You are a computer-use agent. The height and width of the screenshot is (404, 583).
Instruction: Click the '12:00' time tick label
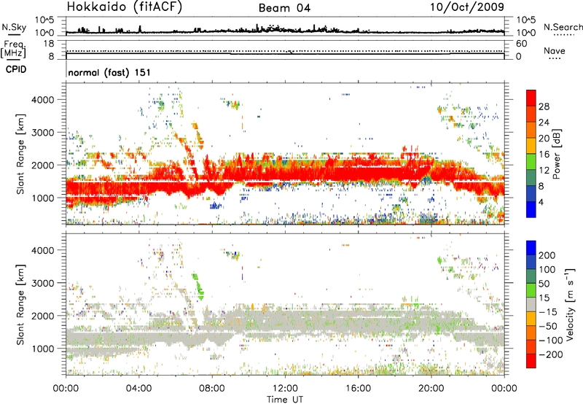285,389
